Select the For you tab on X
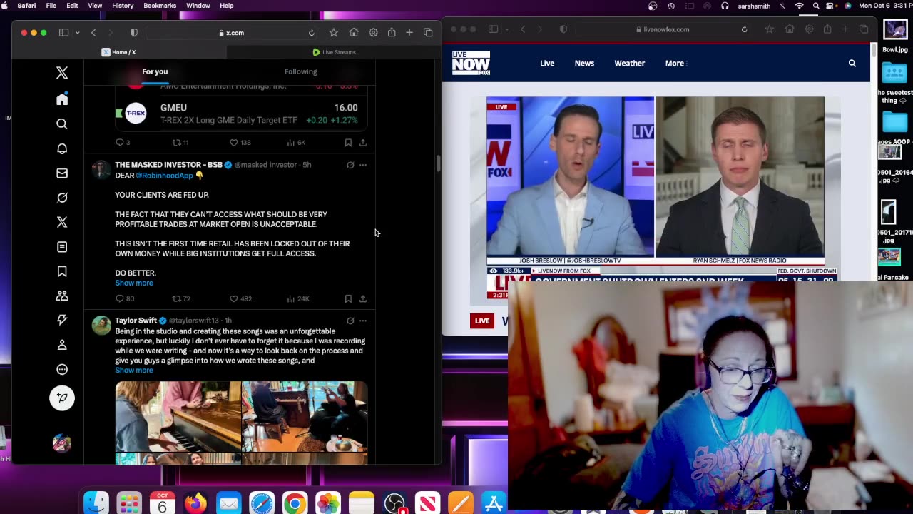The width and height of the screenshot is (913, 514). (155, 71)
